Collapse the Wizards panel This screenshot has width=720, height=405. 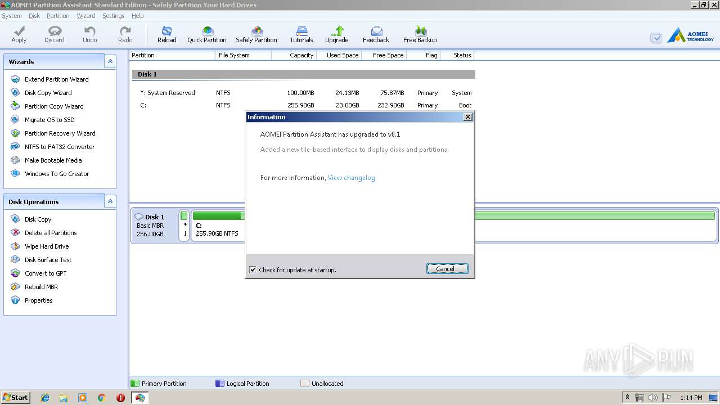pos(110,61)
